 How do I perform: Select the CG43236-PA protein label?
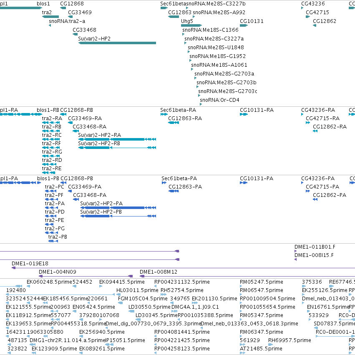point(317,179)
